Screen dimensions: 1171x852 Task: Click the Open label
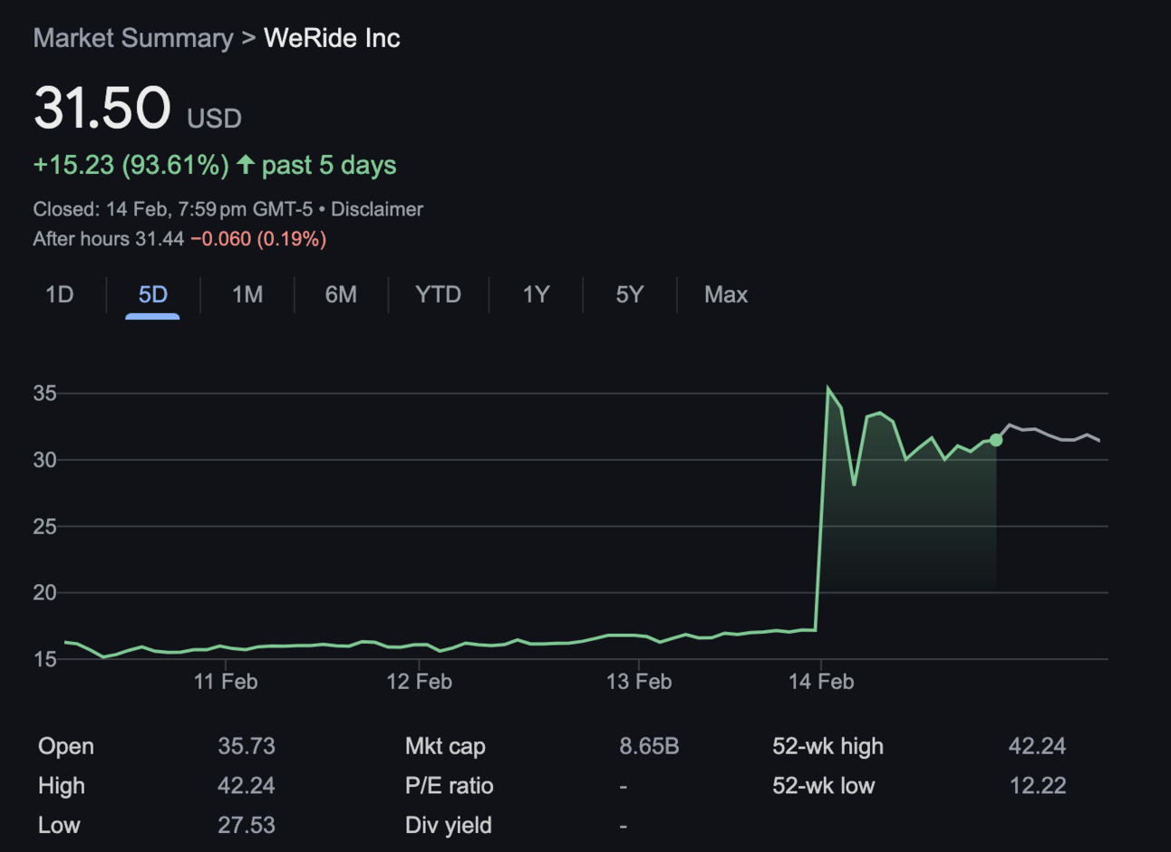coord(66,746)
